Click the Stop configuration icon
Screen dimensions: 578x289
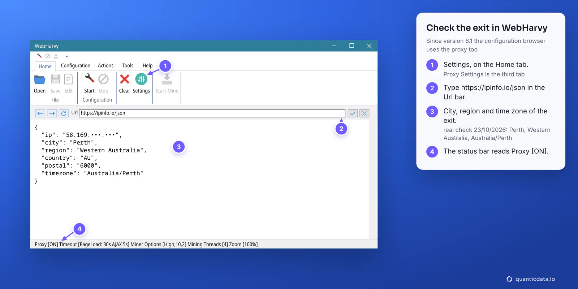103,79
